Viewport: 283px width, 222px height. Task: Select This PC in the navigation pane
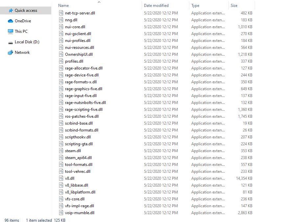point(21,31)
